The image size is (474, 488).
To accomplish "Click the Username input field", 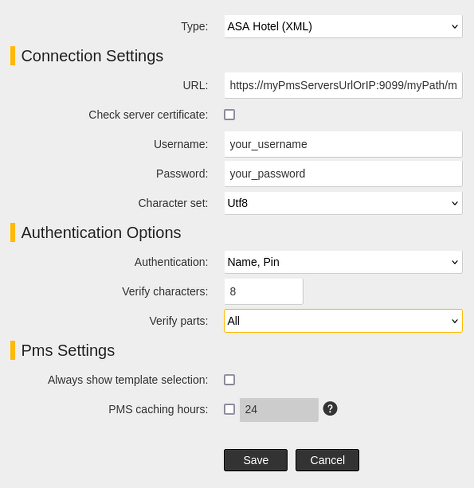I will (343, 144).
